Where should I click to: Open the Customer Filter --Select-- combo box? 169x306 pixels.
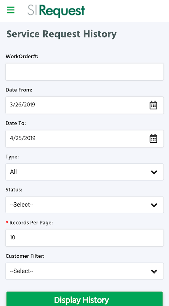pyautogui.click(x=85, y=271)
